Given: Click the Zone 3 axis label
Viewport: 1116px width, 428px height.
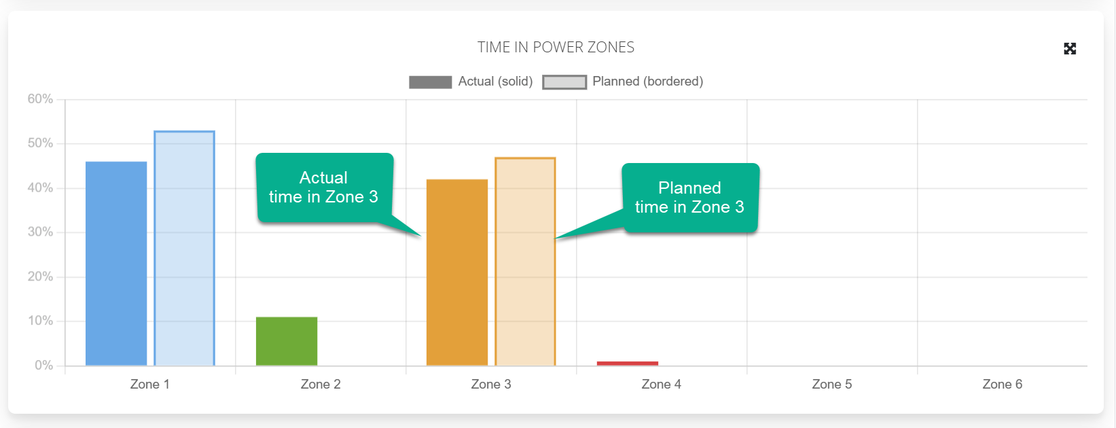Looking at the screenshot, I should [491, 385].
